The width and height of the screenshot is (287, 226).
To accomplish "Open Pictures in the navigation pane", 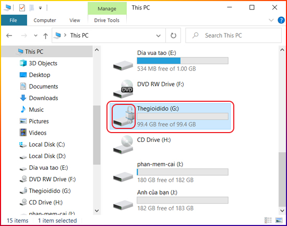I will click(34, 121).
